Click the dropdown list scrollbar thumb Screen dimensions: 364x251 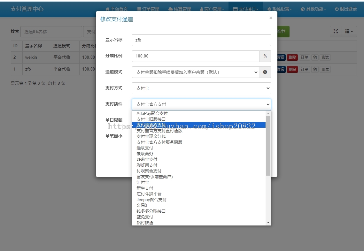[268, 146]
